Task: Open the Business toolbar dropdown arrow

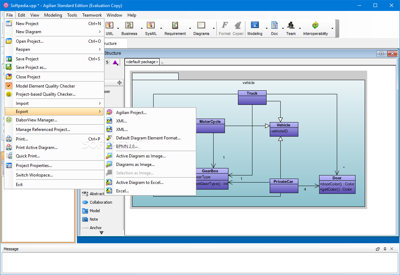Action: (142, 28)
